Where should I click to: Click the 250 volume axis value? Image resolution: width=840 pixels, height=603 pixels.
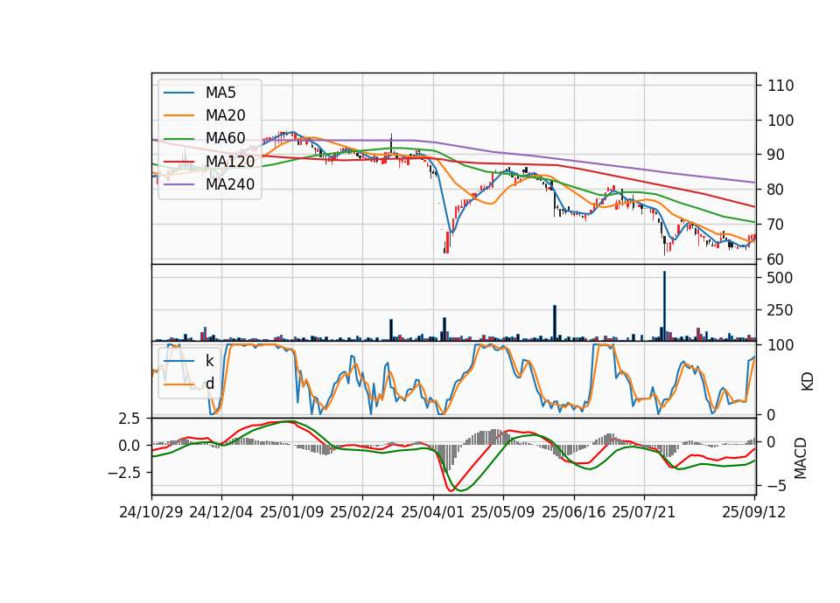(x=780, y=310)
